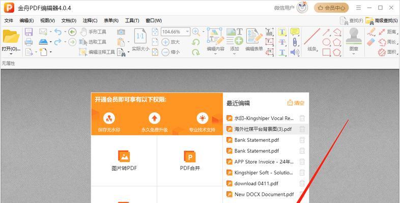Click advanced find (高级查找) button
This screenshot has height=203, width=400.
[381, 21]
